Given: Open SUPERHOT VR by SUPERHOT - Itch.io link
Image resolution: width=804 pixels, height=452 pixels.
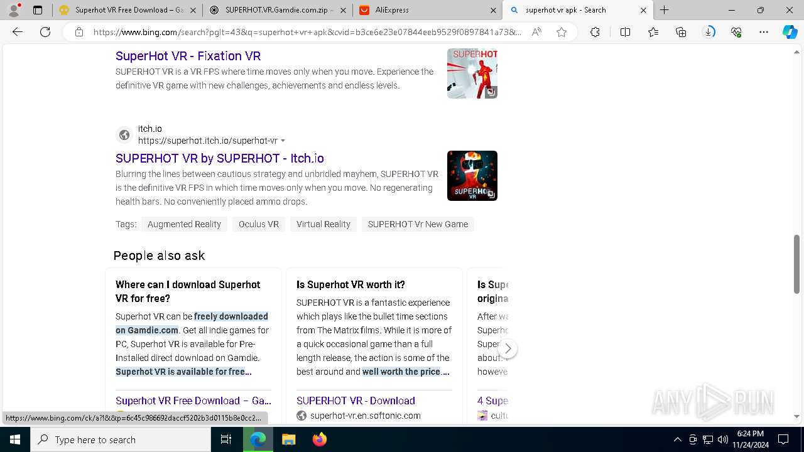Looking at the screenshot, I should coord(220,158).
